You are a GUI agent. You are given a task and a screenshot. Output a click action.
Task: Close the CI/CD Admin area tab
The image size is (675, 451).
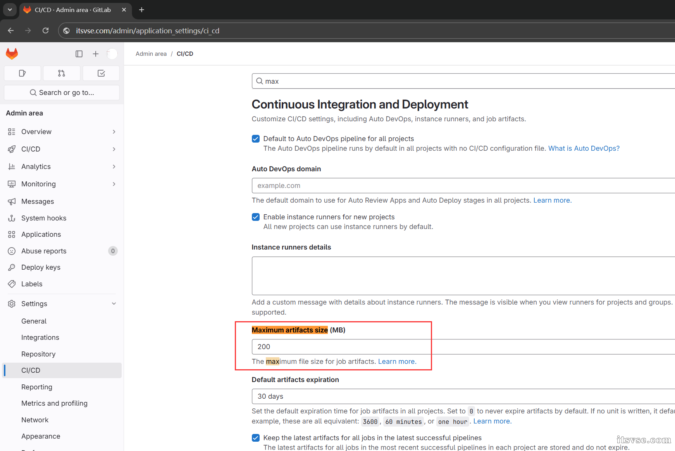pos(124,10)
